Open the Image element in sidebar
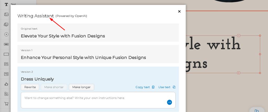Viewport: 268px width, 112px height. click(6, 14)
